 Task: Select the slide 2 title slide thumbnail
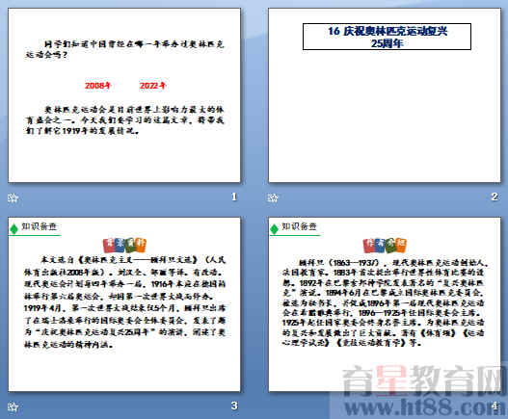pos(385,95)
